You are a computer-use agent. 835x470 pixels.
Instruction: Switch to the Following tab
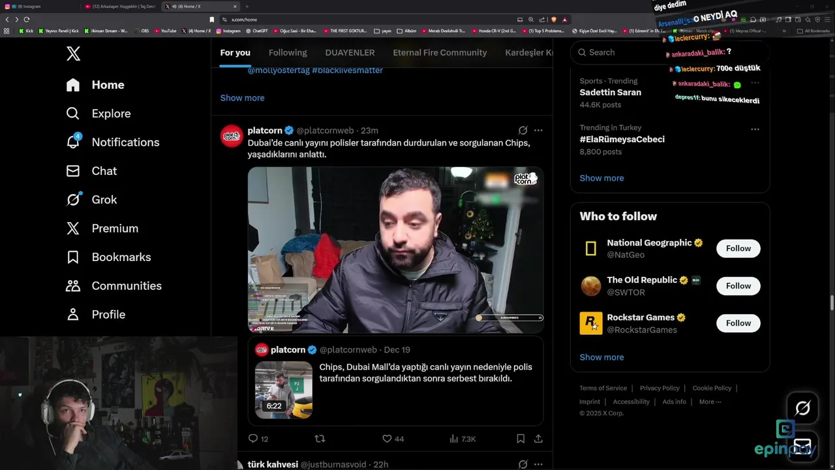[288, 52]
